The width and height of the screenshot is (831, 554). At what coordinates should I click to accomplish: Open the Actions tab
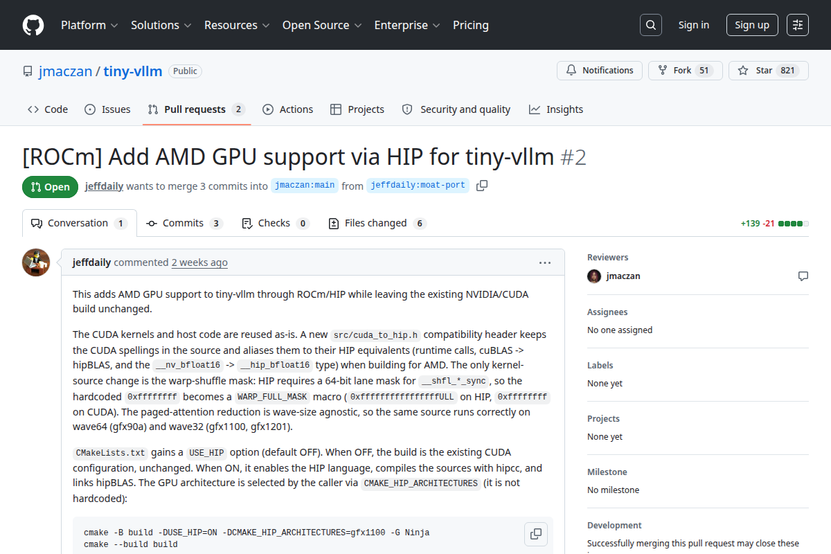pos(288,109)
